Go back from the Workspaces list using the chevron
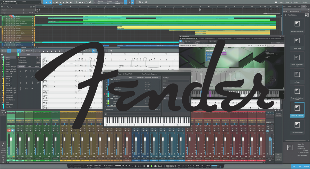This screenshot has width=310, height=169. click(285, 15)
